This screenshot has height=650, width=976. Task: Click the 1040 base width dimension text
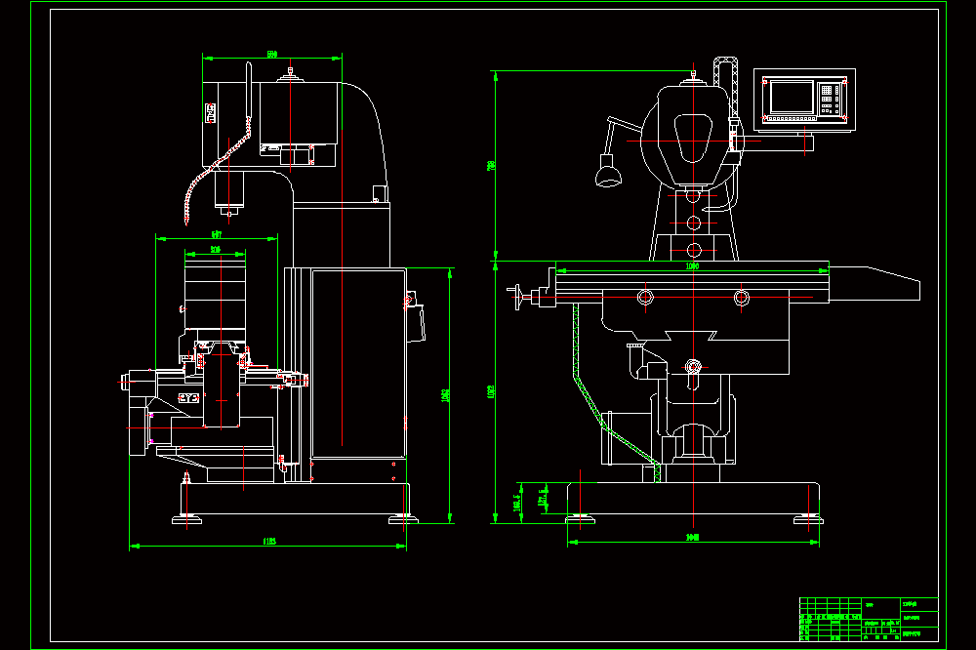tap(692, 538)
